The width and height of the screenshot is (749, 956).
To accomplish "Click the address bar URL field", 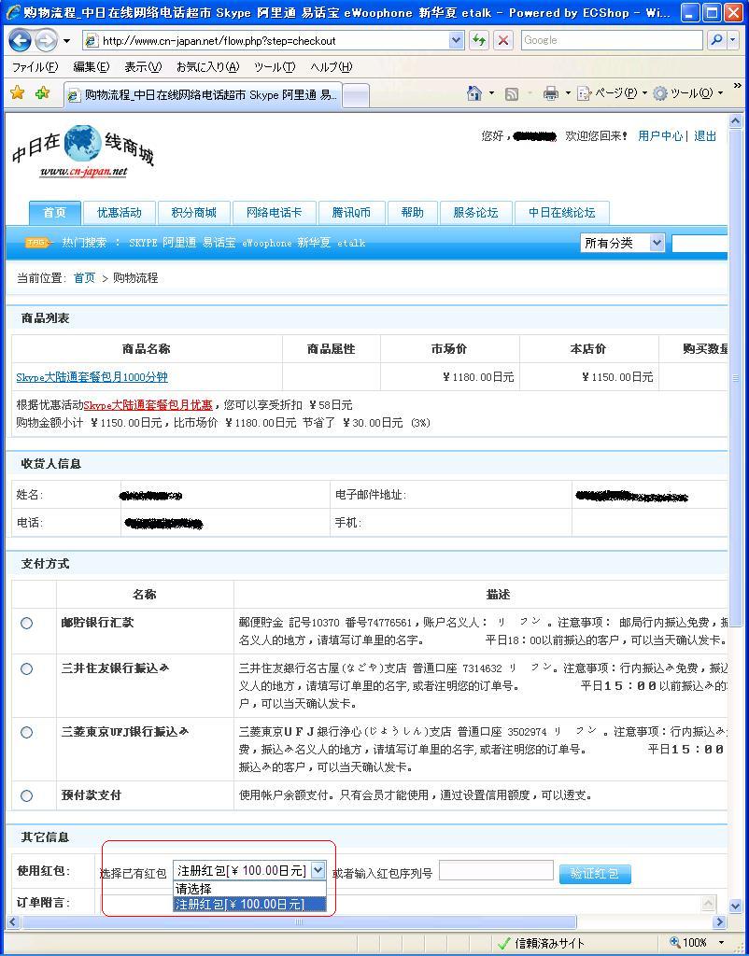I will pyautogui.click(x=266, y=41).
